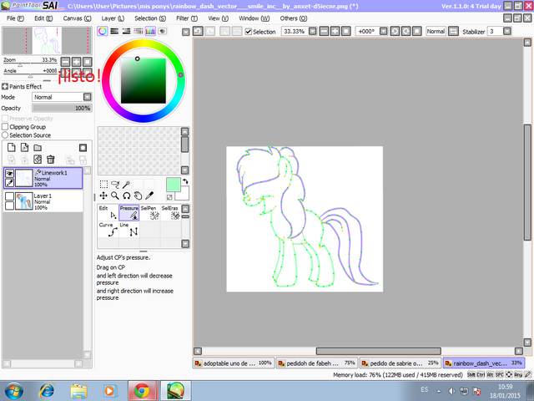Select the zoom magnifier tool
Viewport: 534px width, 401px height.
click(115, 195)
